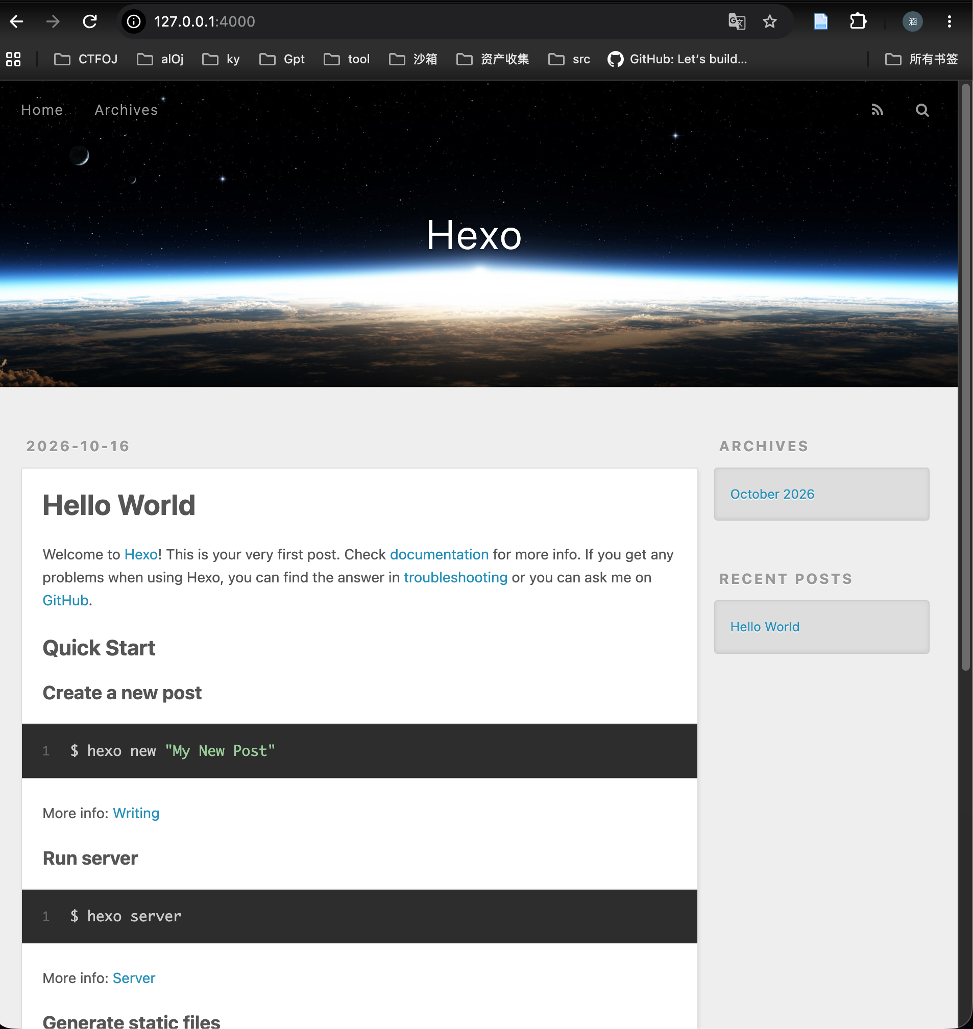Open the CTFOJ bookmark folder
The height and width of the screenshot is (1029, 973).
point(86,59)
